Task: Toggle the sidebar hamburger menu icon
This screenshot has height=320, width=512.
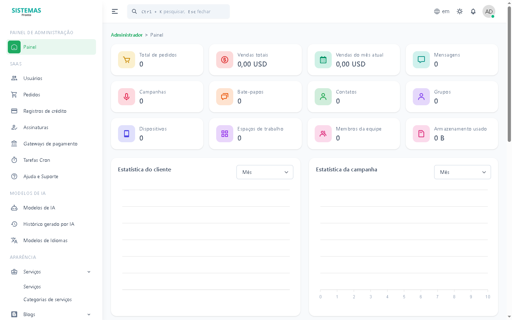Action: [115, 11]
